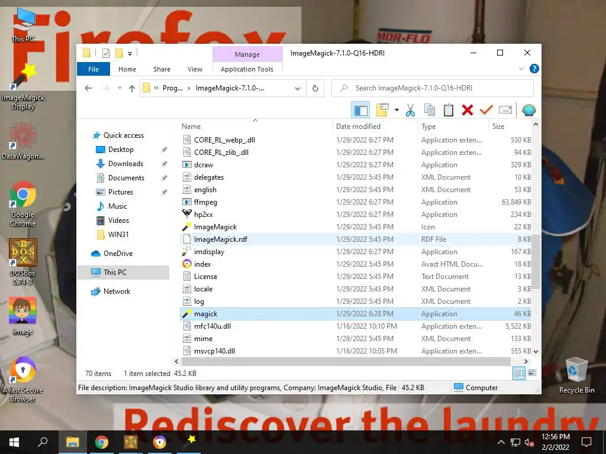Select the imdisplay application file
The image size is (606, 454).
point(356,252)
